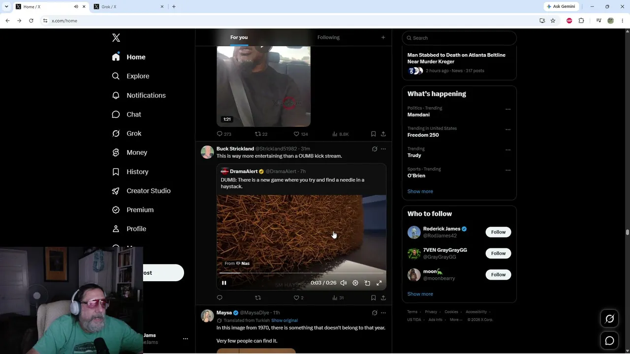The width and height of the screenshot is (630, 354).
Task: Open more options for Trudy trend
Action: (508, 150)
